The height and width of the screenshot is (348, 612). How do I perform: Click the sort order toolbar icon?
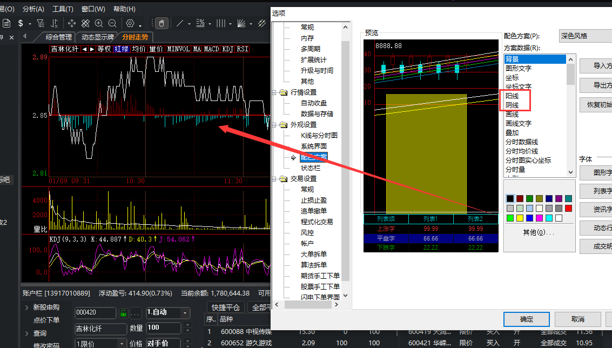[54, 23]
